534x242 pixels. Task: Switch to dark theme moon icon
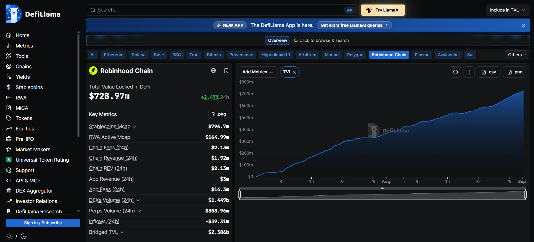click(x=24, y=236)
